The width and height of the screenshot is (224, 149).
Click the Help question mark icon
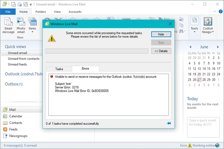coord(221,11)
